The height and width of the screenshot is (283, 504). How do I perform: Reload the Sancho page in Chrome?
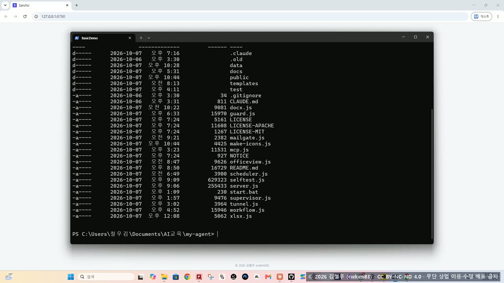(x=25, y=17)
